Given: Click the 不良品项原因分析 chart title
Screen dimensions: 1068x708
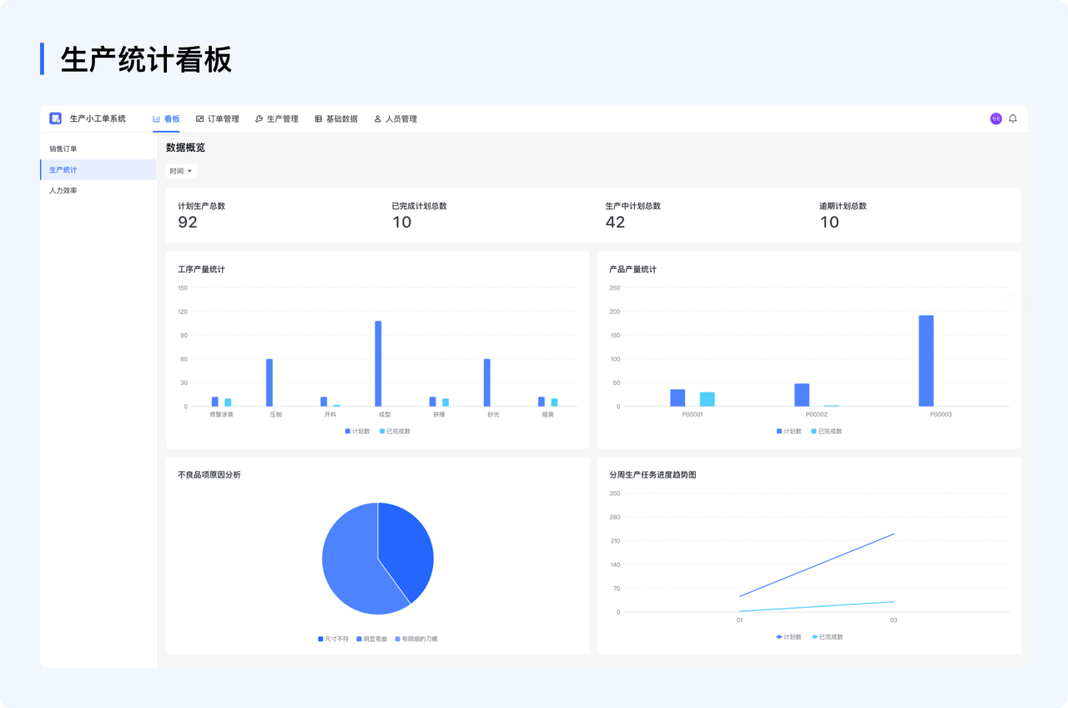Looking at the screenshot, I should point(209,475).
